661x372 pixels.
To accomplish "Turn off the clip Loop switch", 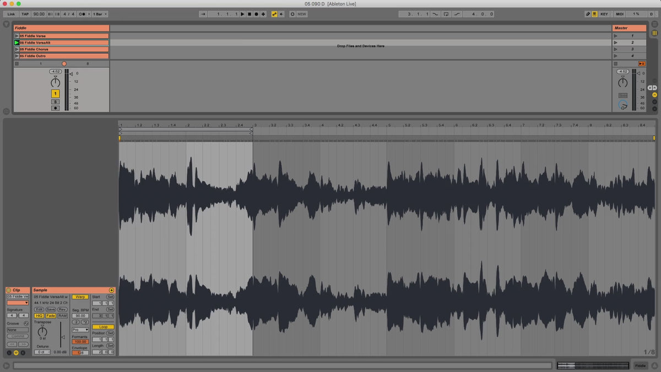I will click(x=103, y=327).
